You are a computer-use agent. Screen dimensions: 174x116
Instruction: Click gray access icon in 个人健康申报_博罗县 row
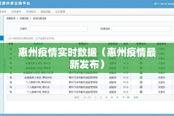point(141,92)
